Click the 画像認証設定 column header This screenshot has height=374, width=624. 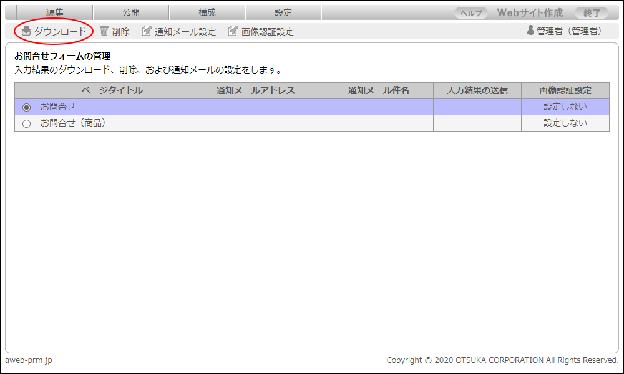[x=565, y=90]
